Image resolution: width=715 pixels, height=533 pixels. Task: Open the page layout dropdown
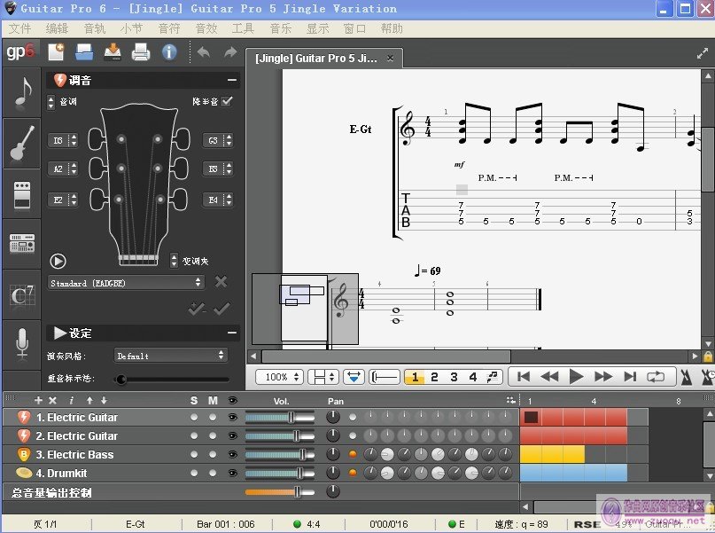click(x=323, y=377)
